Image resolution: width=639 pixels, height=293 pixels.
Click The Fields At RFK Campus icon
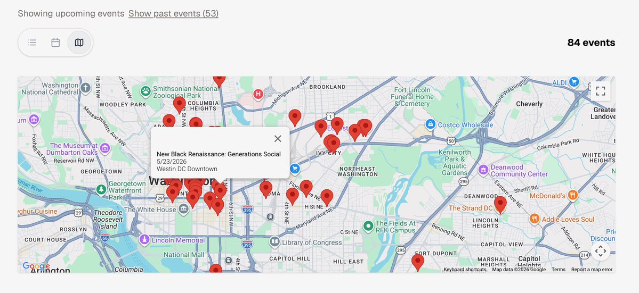368,225
